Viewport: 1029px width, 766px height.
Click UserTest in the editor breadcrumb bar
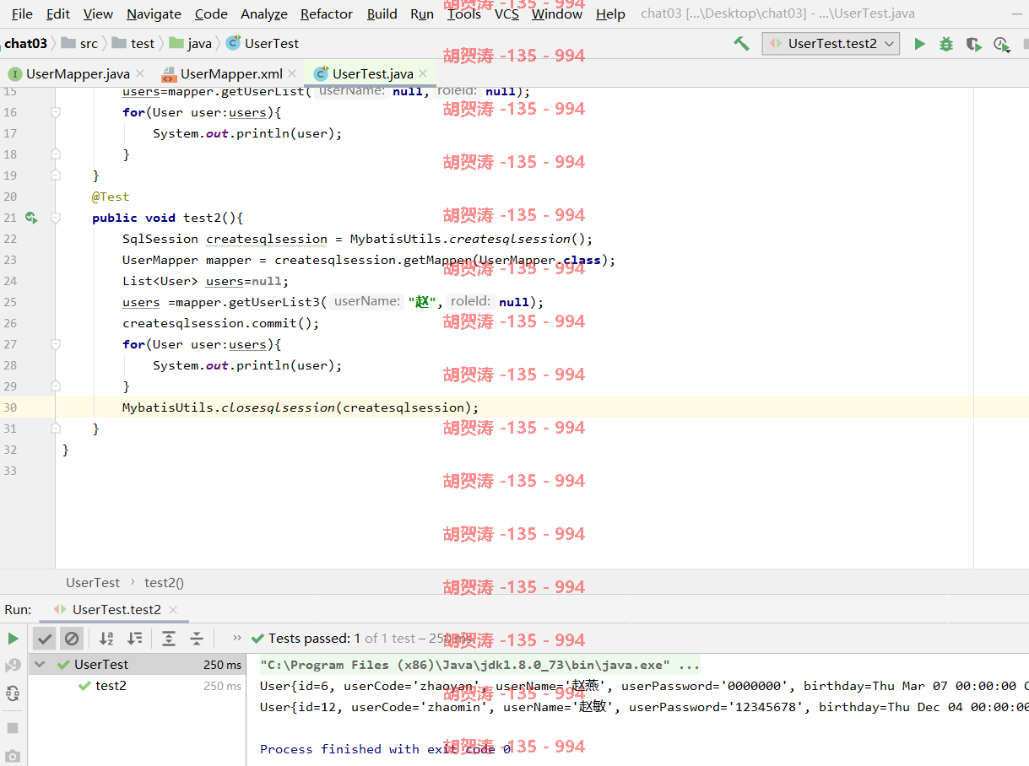[x=93, y=582]
